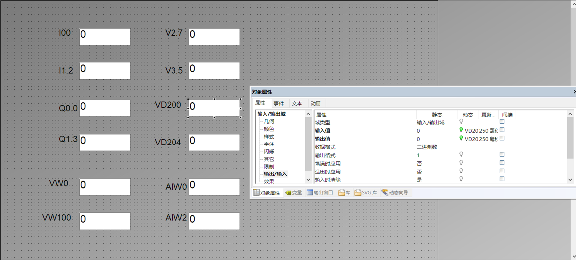
Task: Click the 动态向导 wizard icon
Action: [x=385, y=193]
